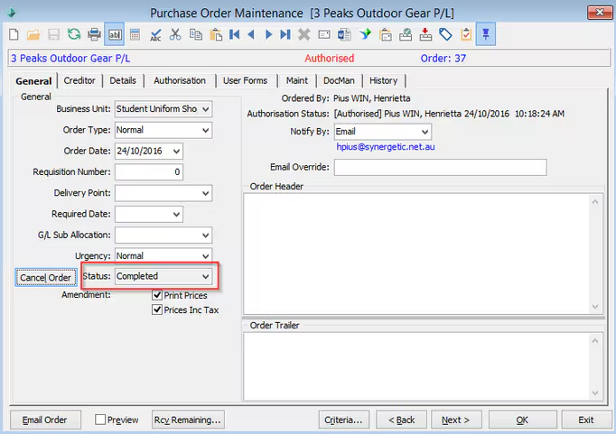Go to last record arrow icon
616x434 pixels.
285,34
